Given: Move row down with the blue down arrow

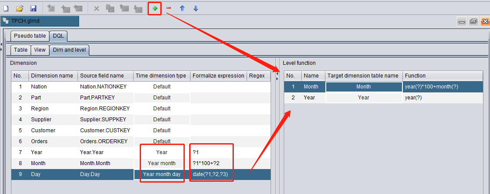Looking at the screenshot, I should (196, 8).
